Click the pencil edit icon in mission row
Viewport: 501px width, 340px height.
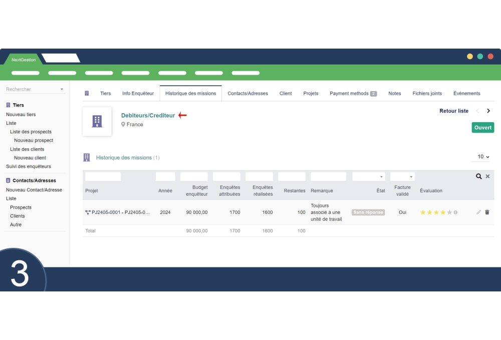[478, 212]
